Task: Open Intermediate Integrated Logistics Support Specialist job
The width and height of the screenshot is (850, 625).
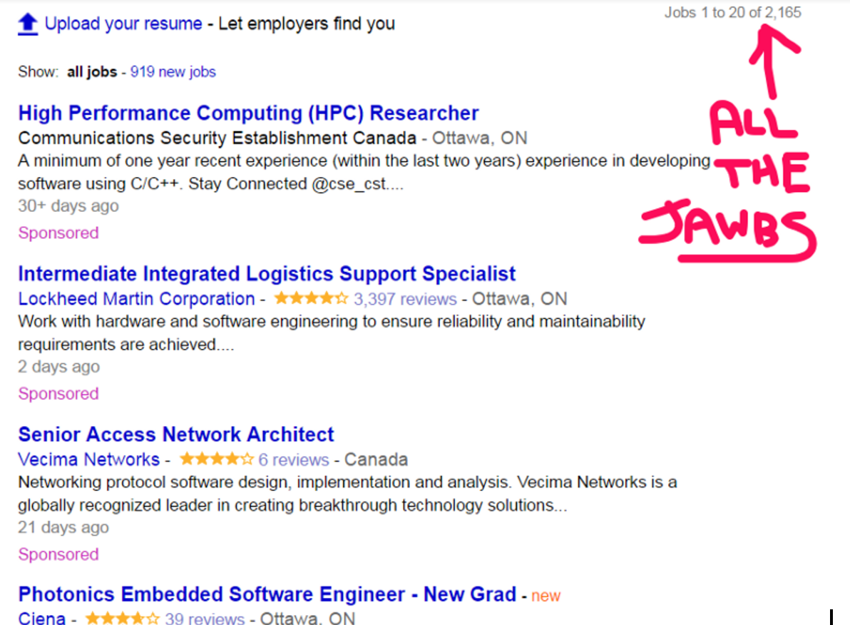Action: [x=267, y=274]
